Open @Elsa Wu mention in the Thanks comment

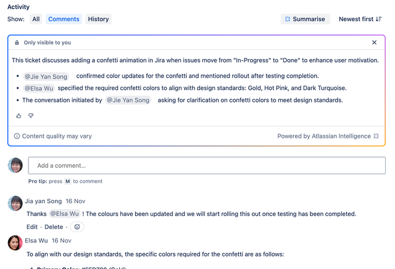(x=64, y=214)
